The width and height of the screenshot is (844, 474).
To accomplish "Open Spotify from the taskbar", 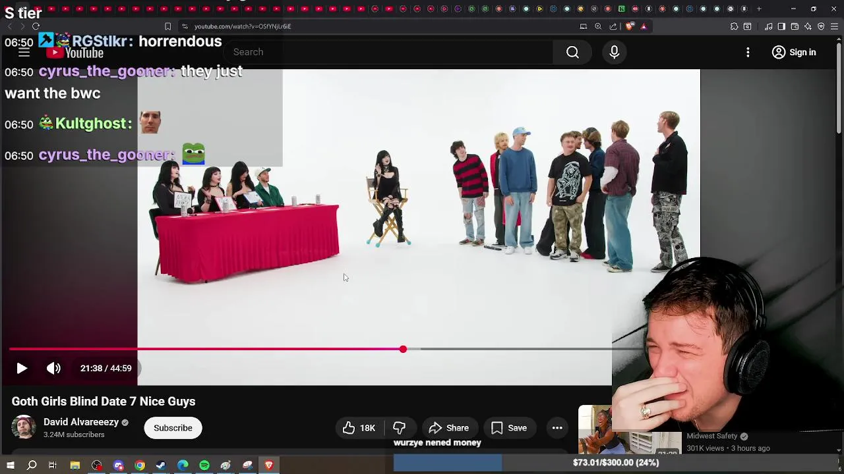I will coord(204,465).
